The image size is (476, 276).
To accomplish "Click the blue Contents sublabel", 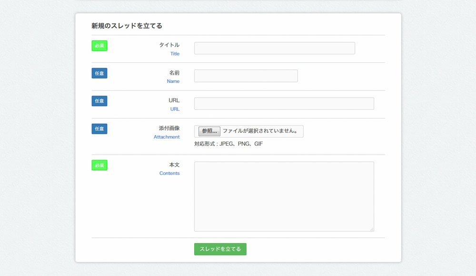I will [169, 173].
